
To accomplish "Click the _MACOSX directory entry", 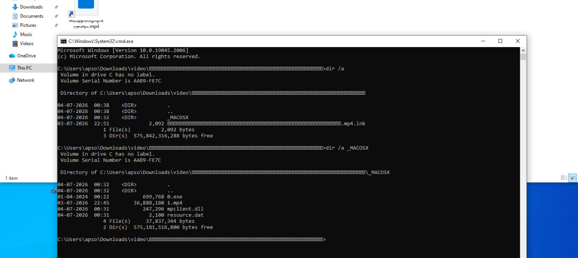I will point(177,118).
